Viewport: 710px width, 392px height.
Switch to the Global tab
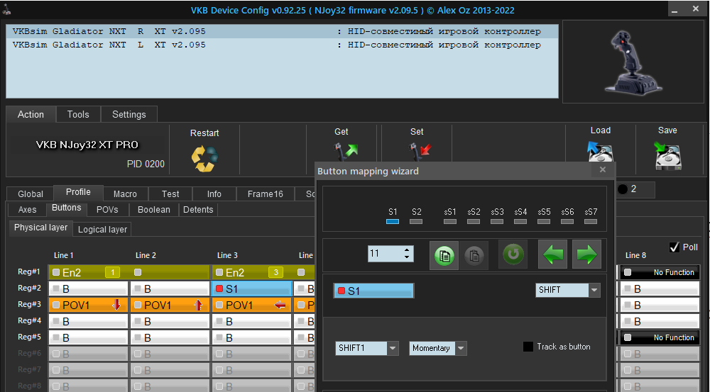click(x=31, y=194)
